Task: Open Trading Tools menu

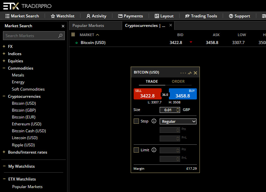Action: (x=201, y=16)
